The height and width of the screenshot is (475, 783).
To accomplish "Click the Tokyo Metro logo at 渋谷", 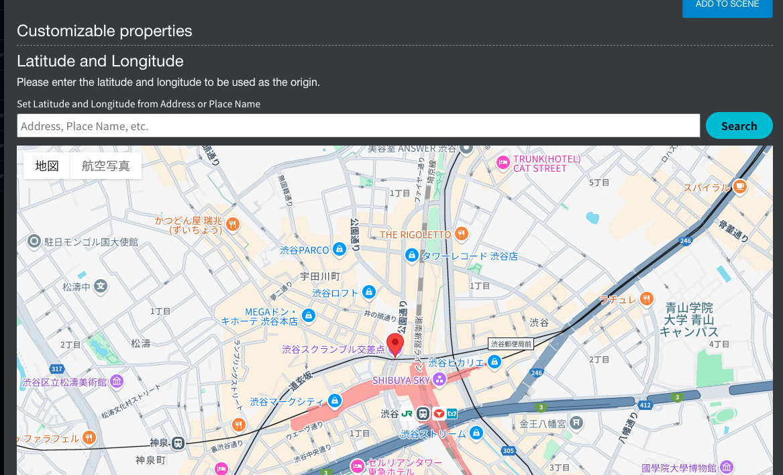I will click(452, 413).
